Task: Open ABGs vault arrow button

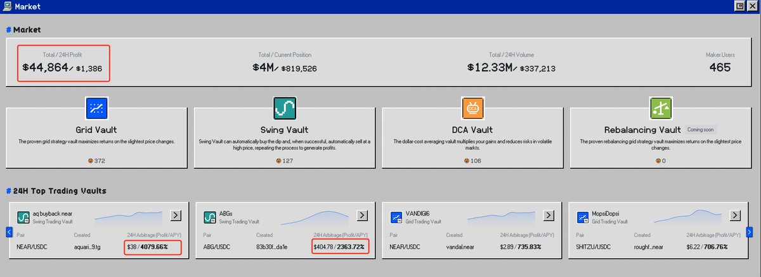Action: tap(362, 216)
